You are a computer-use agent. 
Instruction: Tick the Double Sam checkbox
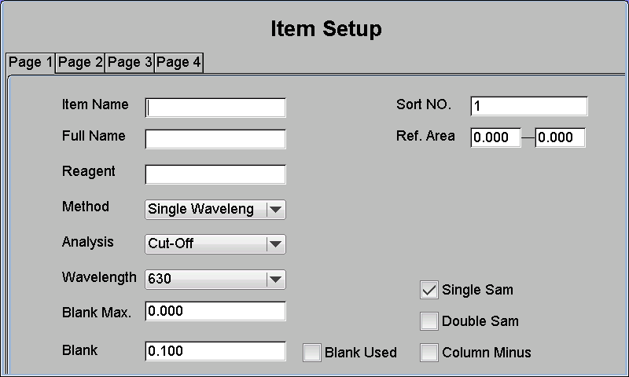(x=429, y=321)
